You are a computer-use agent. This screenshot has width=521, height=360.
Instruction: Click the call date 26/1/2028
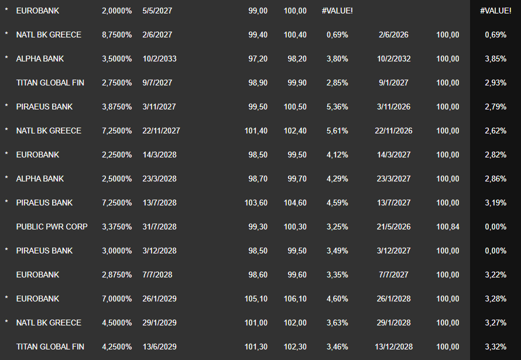pyautogui.click(x=394, y=299)
